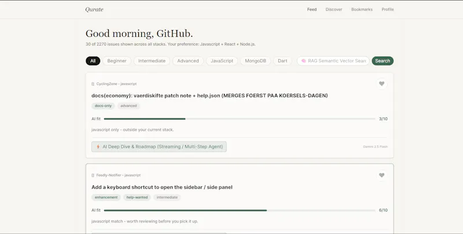This screenshot has width=463, height=234.
Task: Click 'javascript only - outside your current stack' text
Action: 133,129
